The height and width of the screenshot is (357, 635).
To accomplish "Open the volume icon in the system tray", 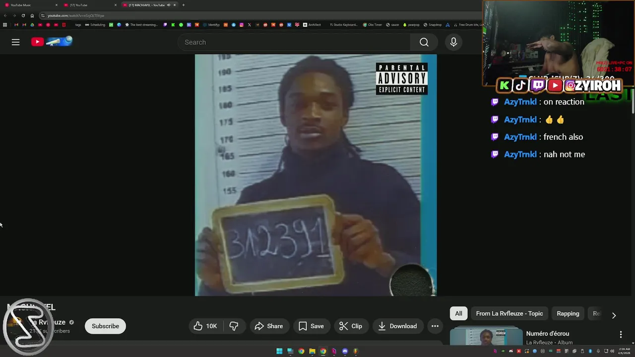I will (612, 352).
